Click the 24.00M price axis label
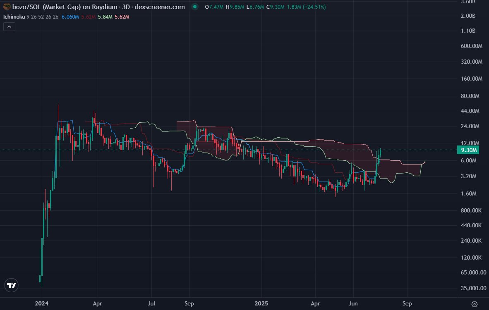The height and width of the screenshot is (310, 489). pos(470,126)
